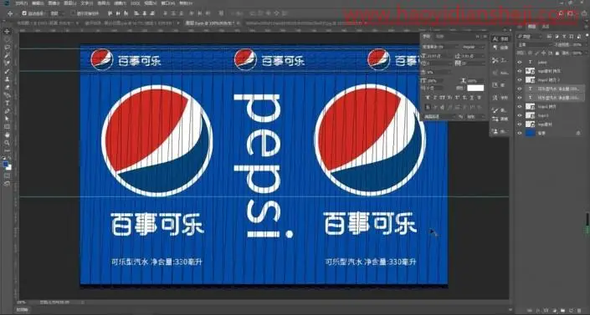
Task: Click the Align right edges icon
Action: click(126, 13)
